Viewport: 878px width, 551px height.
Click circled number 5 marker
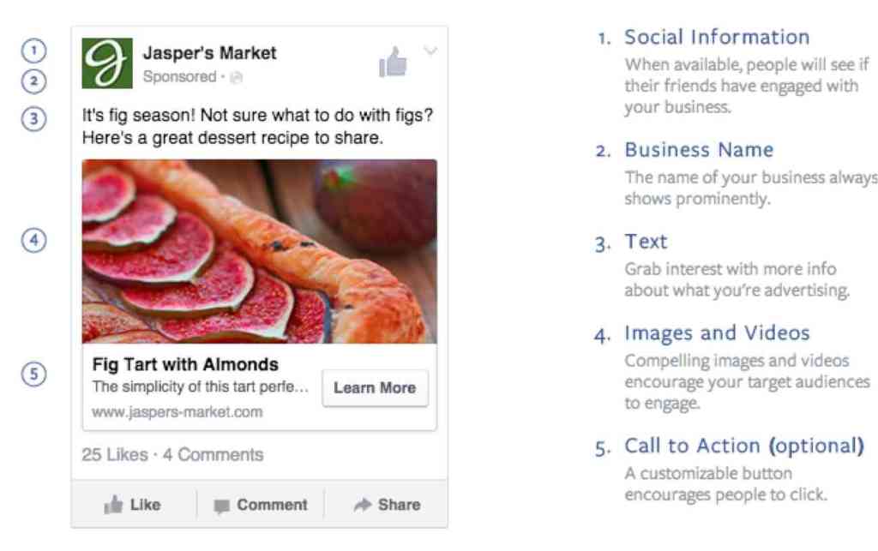[33, 374]
